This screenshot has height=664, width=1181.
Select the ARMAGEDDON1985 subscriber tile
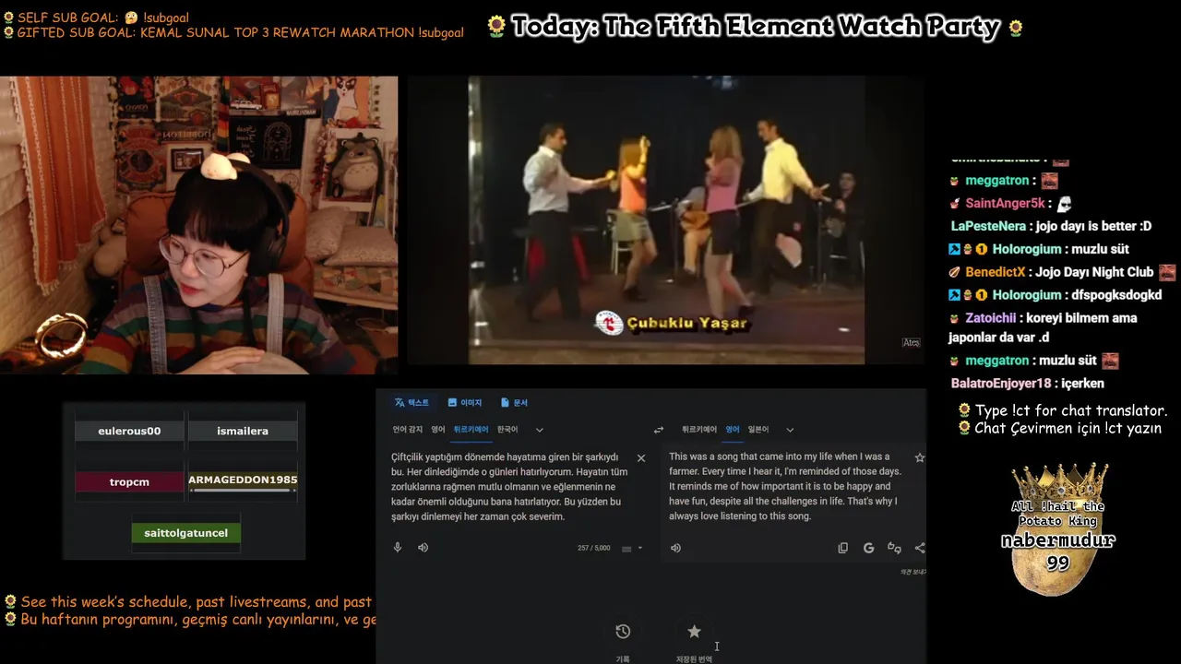point(243,481)
